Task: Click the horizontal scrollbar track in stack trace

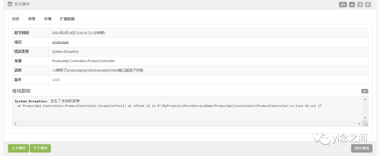Action: click(x=186, y=124)
